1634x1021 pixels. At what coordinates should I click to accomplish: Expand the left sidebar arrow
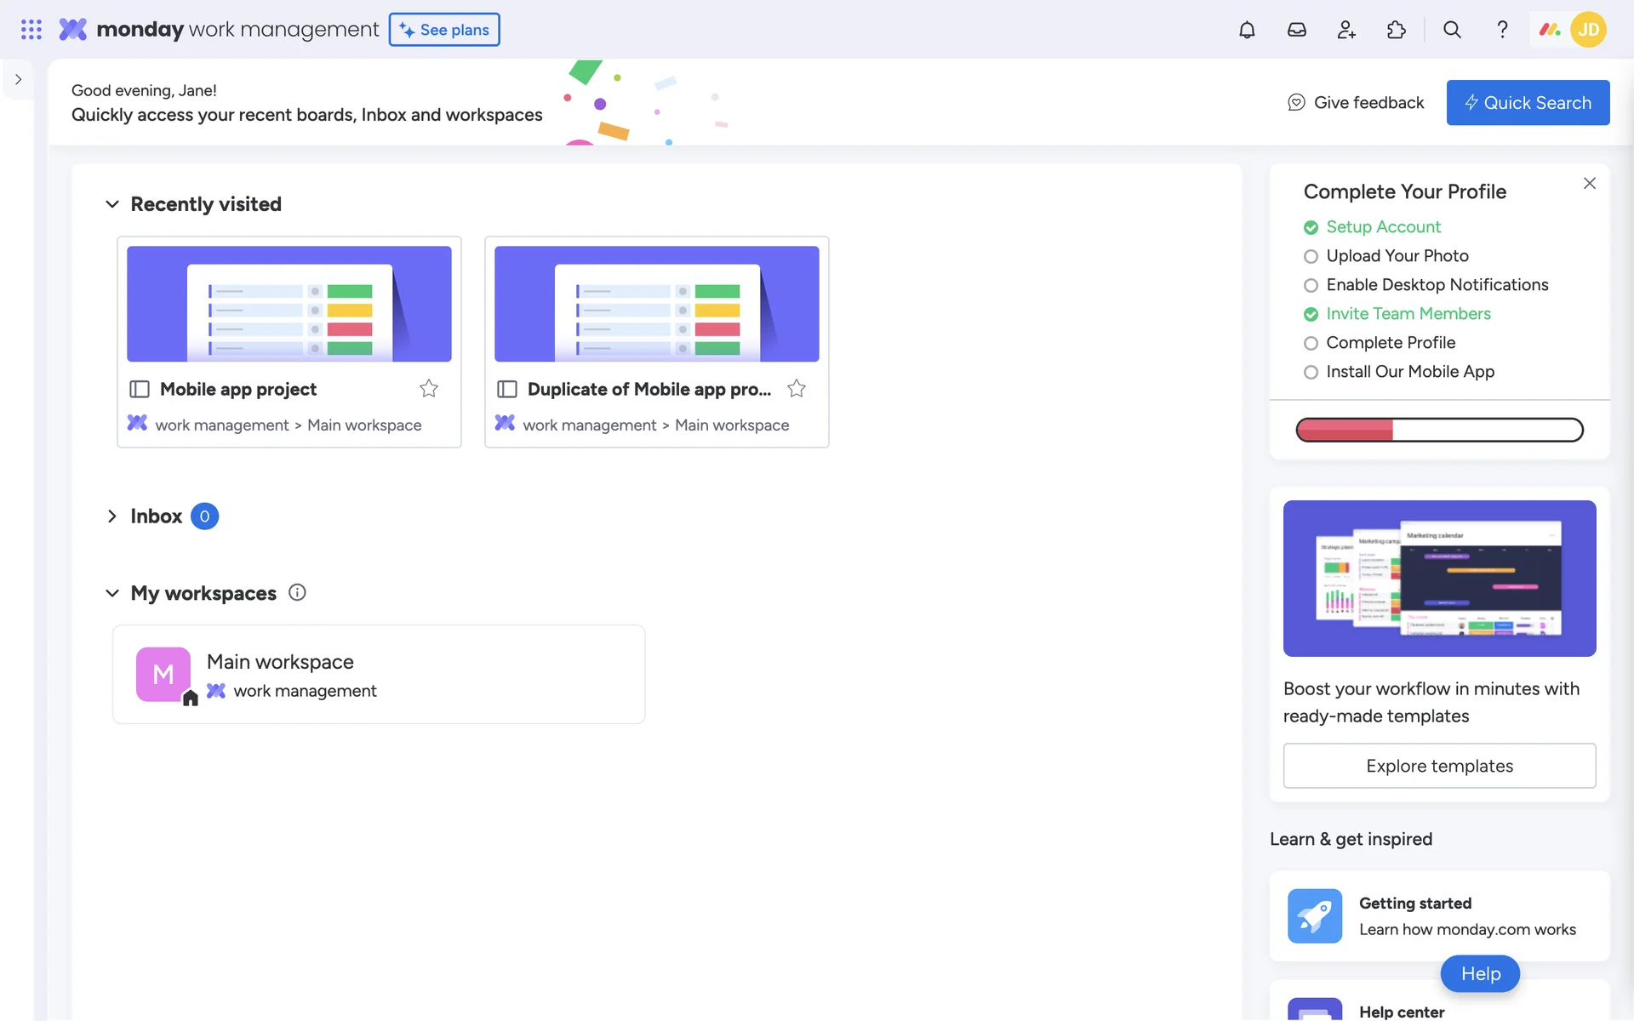tap(18, 79)
